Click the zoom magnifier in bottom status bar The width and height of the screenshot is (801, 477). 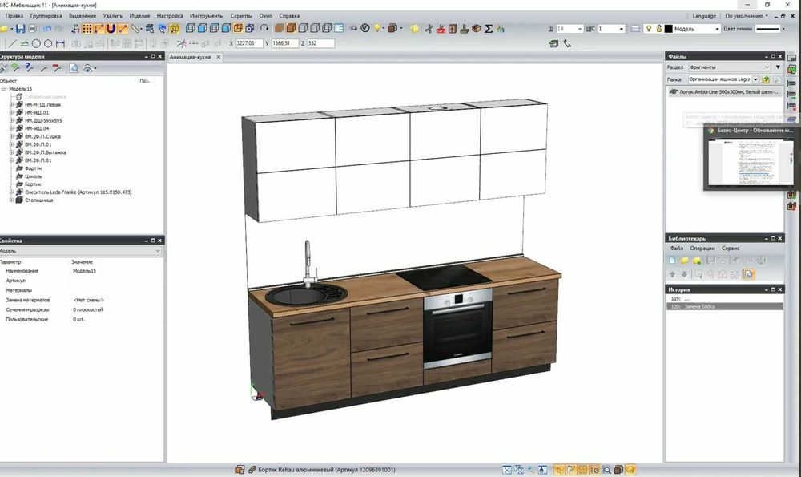point(606,469)
